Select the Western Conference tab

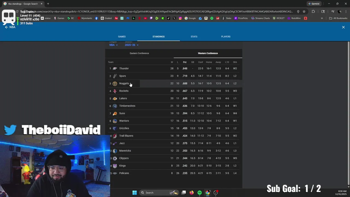[208, 53]
